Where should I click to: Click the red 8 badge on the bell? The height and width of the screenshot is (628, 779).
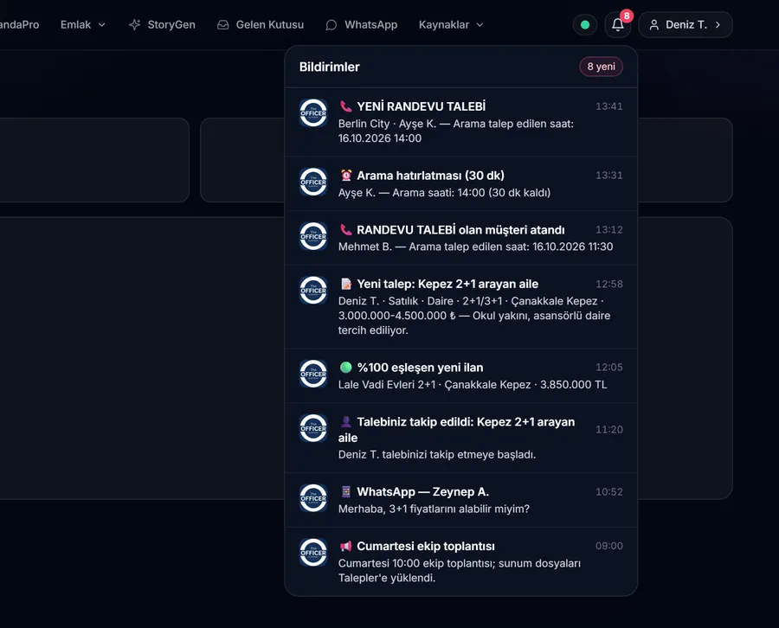click(x=627, y=16)
